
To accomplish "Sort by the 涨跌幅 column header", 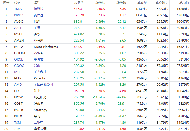I will tap(100, 2).
